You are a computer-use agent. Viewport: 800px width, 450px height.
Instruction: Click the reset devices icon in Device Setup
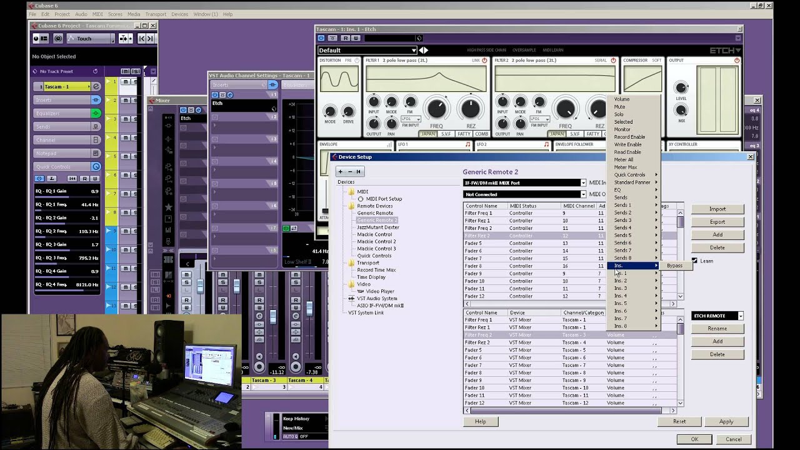pos(359,171)
